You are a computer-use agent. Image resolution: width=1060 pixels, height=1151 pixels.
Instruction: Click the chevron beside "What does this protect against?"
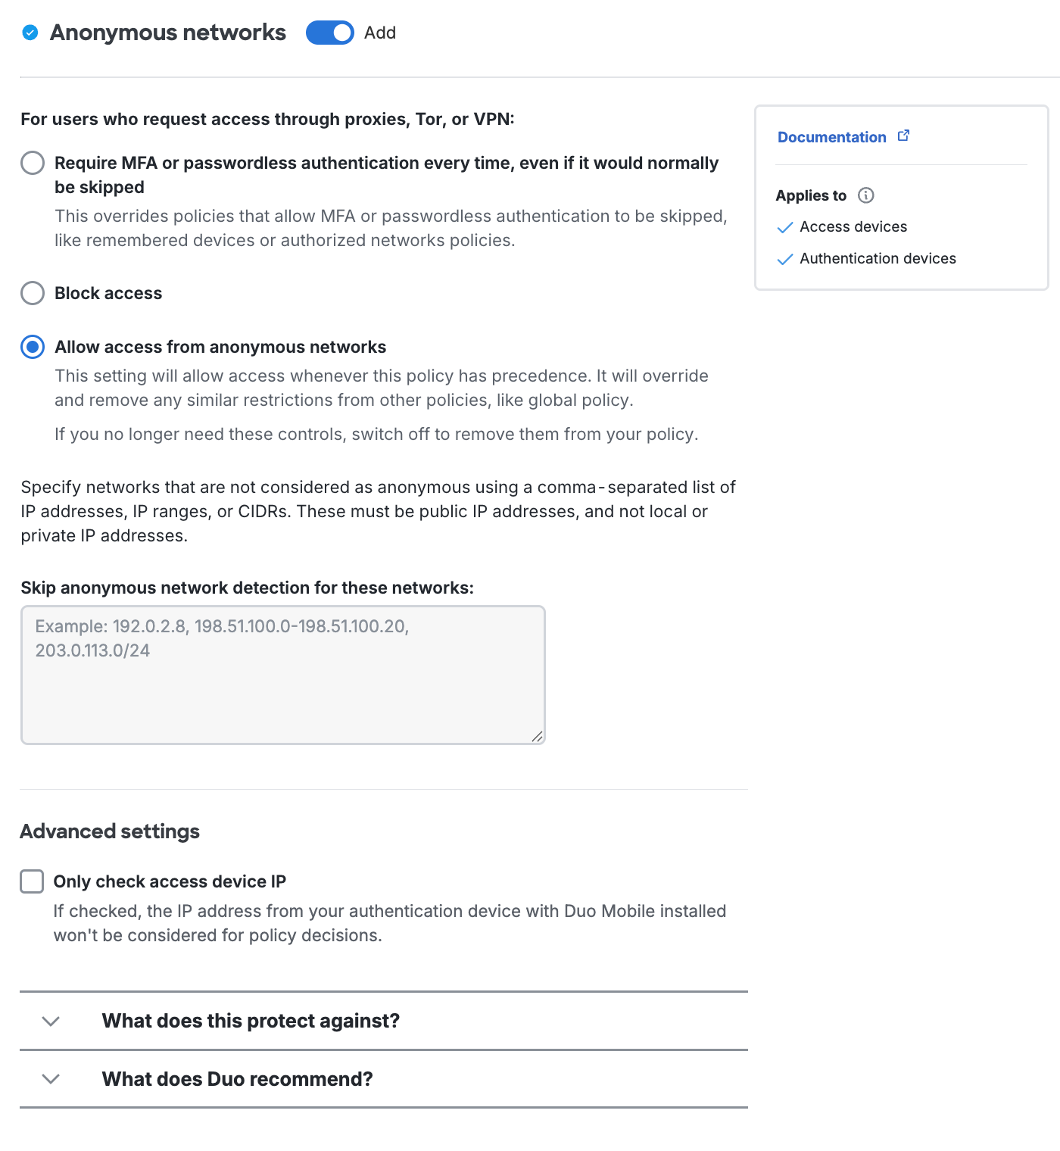tap(51, 1021)
